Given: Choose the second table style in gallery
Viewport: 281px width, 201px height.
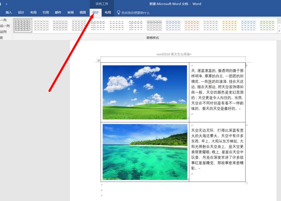Looking at the screenshot, I should 41,25.
